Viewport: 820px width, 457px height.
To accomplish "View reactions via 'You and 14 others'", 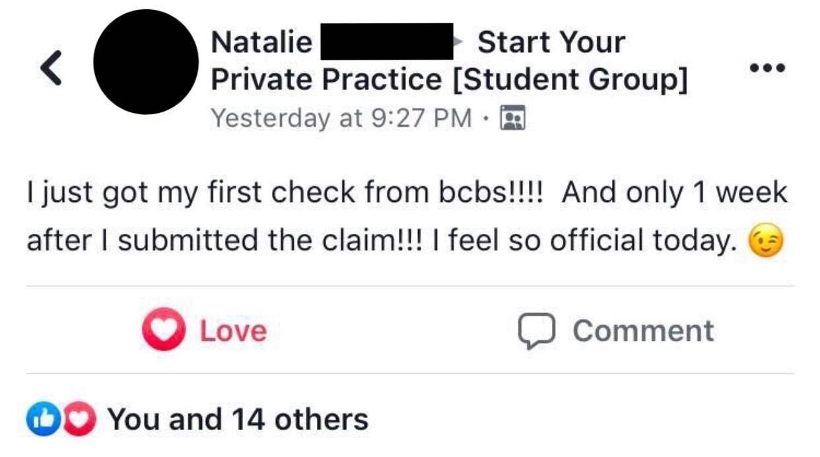I will coord(238,419).
